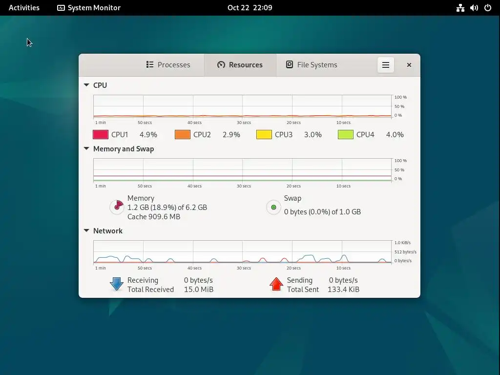Click the text 1.2 GB (18.9%) of 6.2 GB
The height and width of the screenshot is (375, 500).
[x=167, y=207]
